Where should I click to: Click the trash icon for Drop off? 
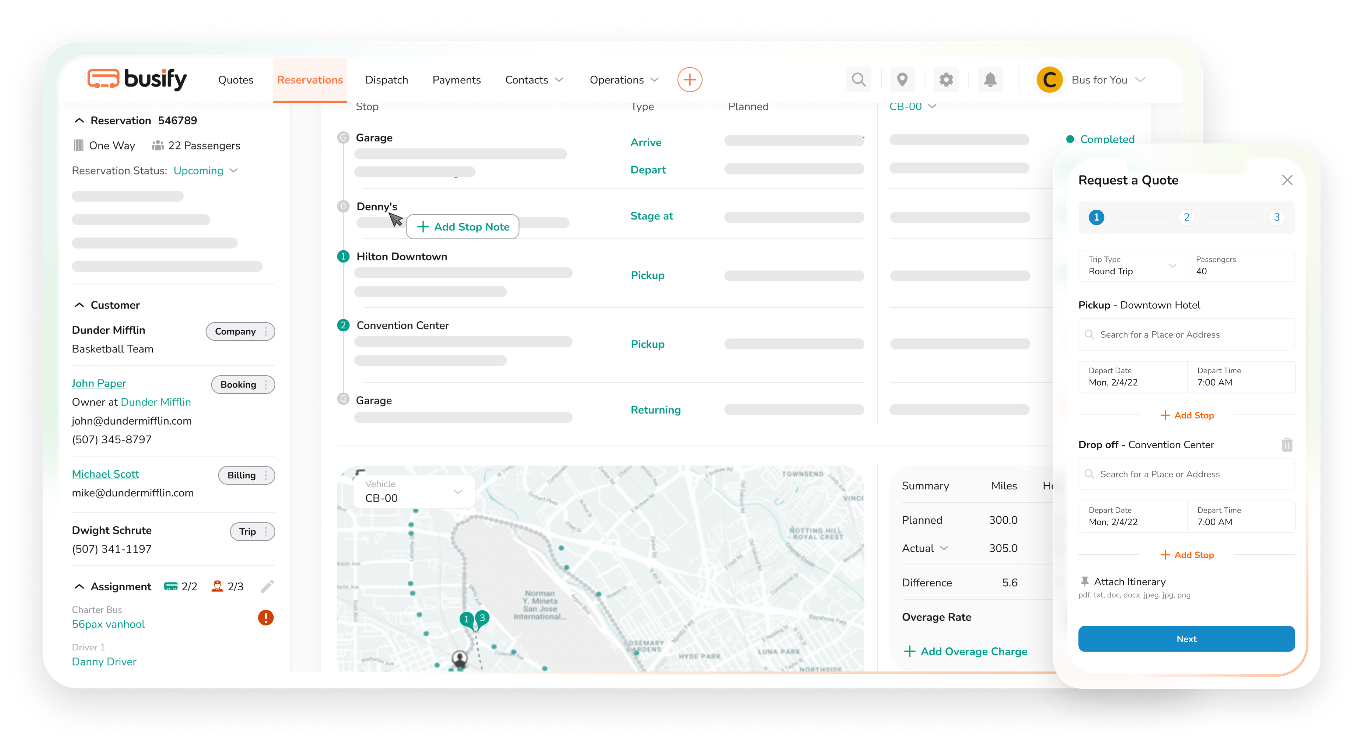pos(1287,444)
